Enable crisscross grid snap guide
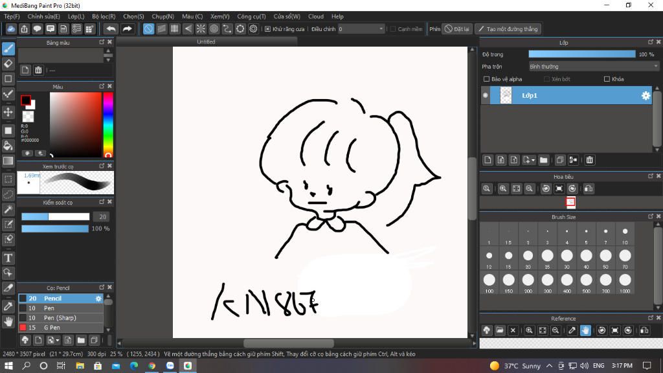The width and height of the screenshot is (663, 373). [x=175, y=28]
